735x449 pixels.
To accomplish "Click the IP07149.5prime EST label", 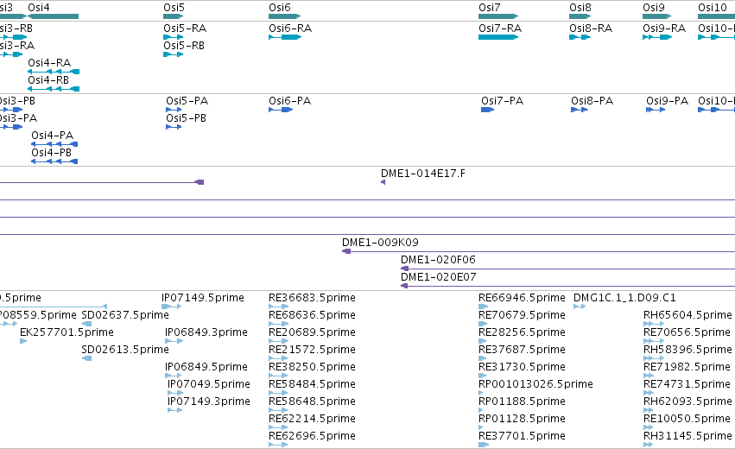I will point(202,298).
